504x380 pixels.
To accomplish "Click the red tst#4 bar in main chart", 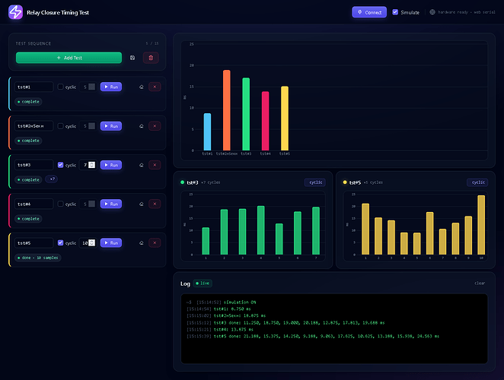I will [x=265, y=121].
